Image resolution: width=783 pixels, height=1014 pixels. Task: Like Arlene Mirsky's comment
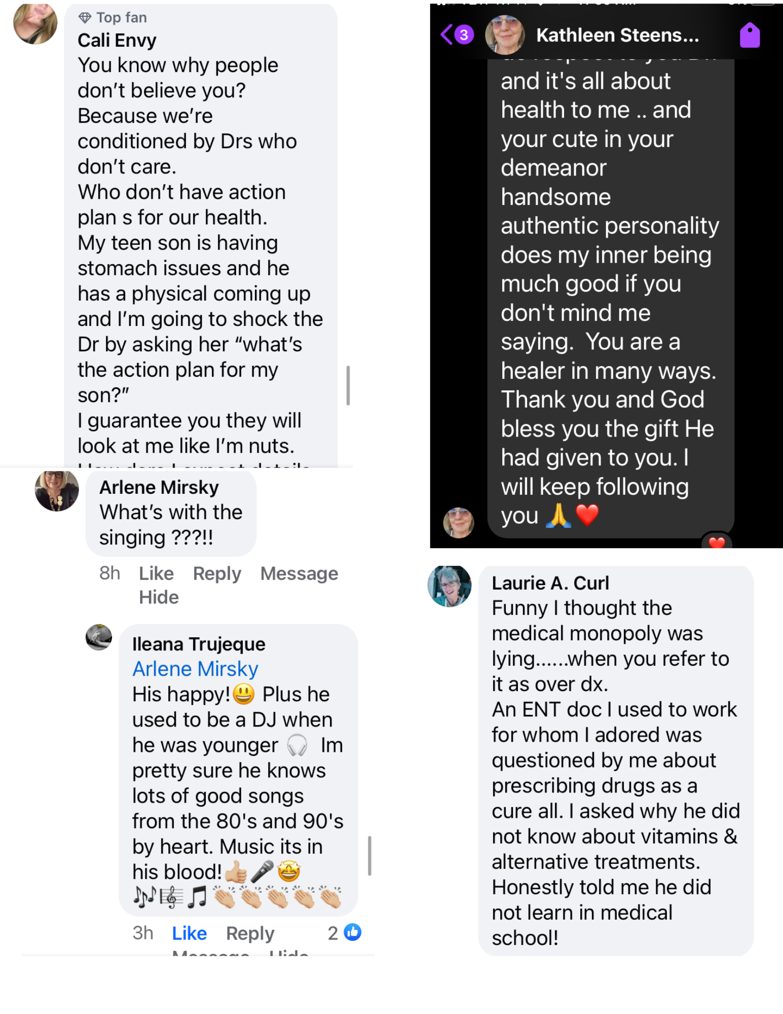coord(156,573)
